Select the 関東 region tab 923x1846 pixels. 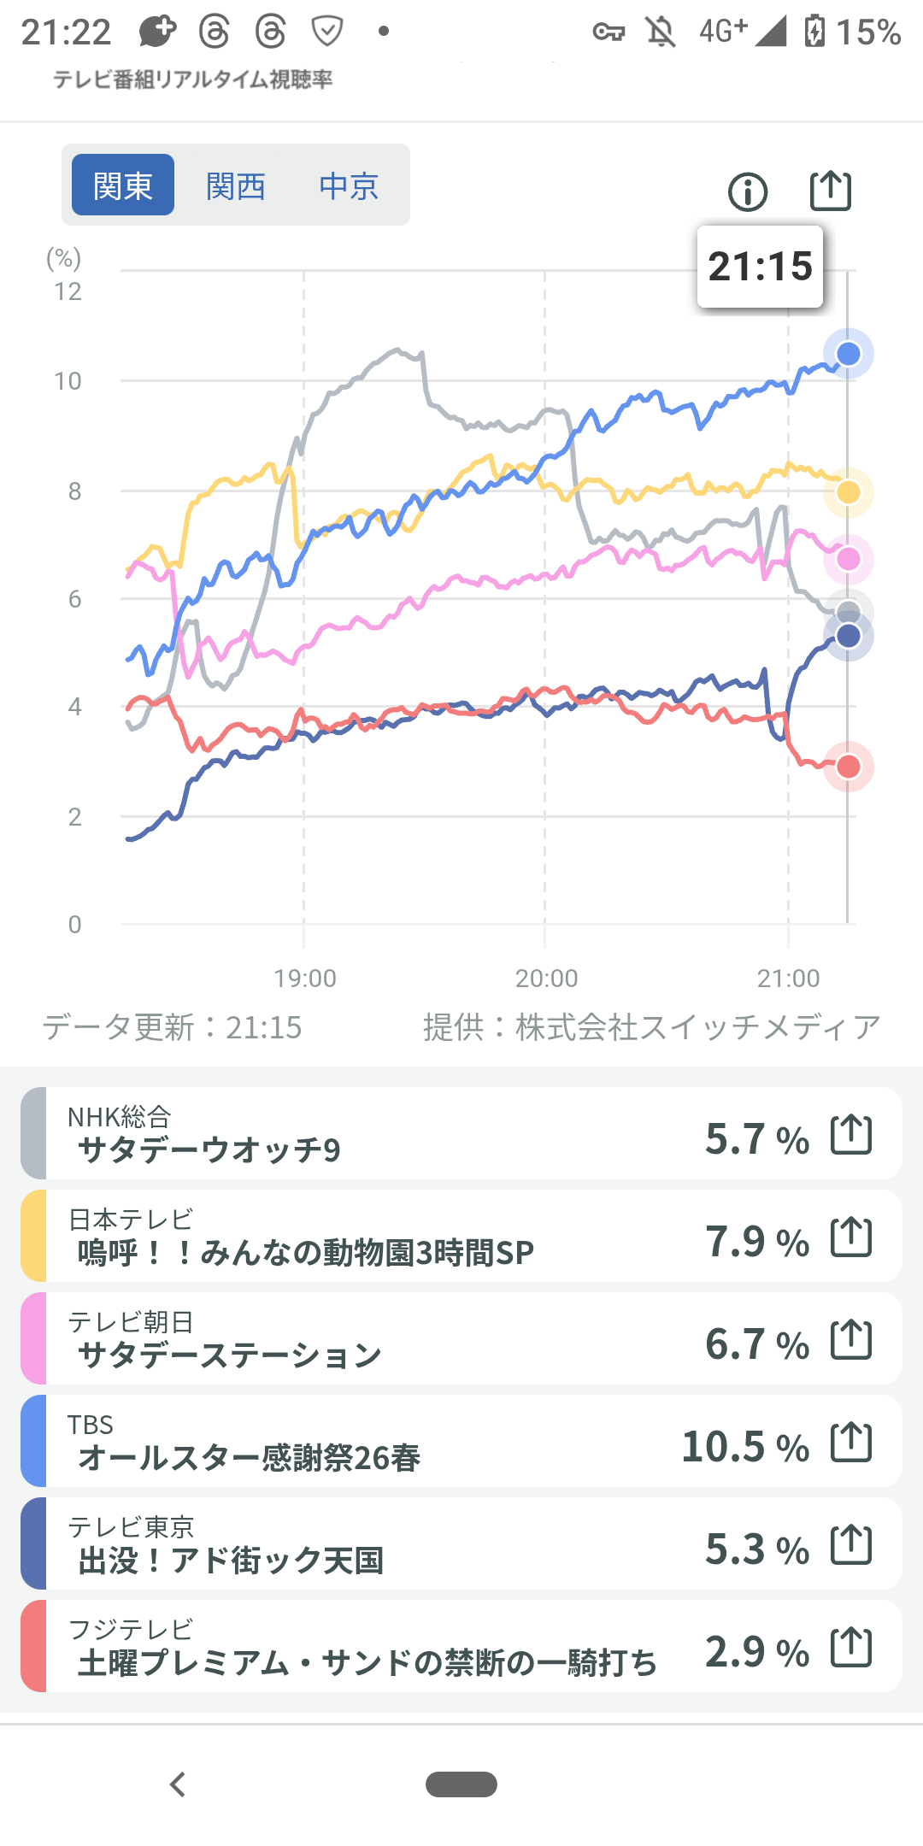coord(123,185)
